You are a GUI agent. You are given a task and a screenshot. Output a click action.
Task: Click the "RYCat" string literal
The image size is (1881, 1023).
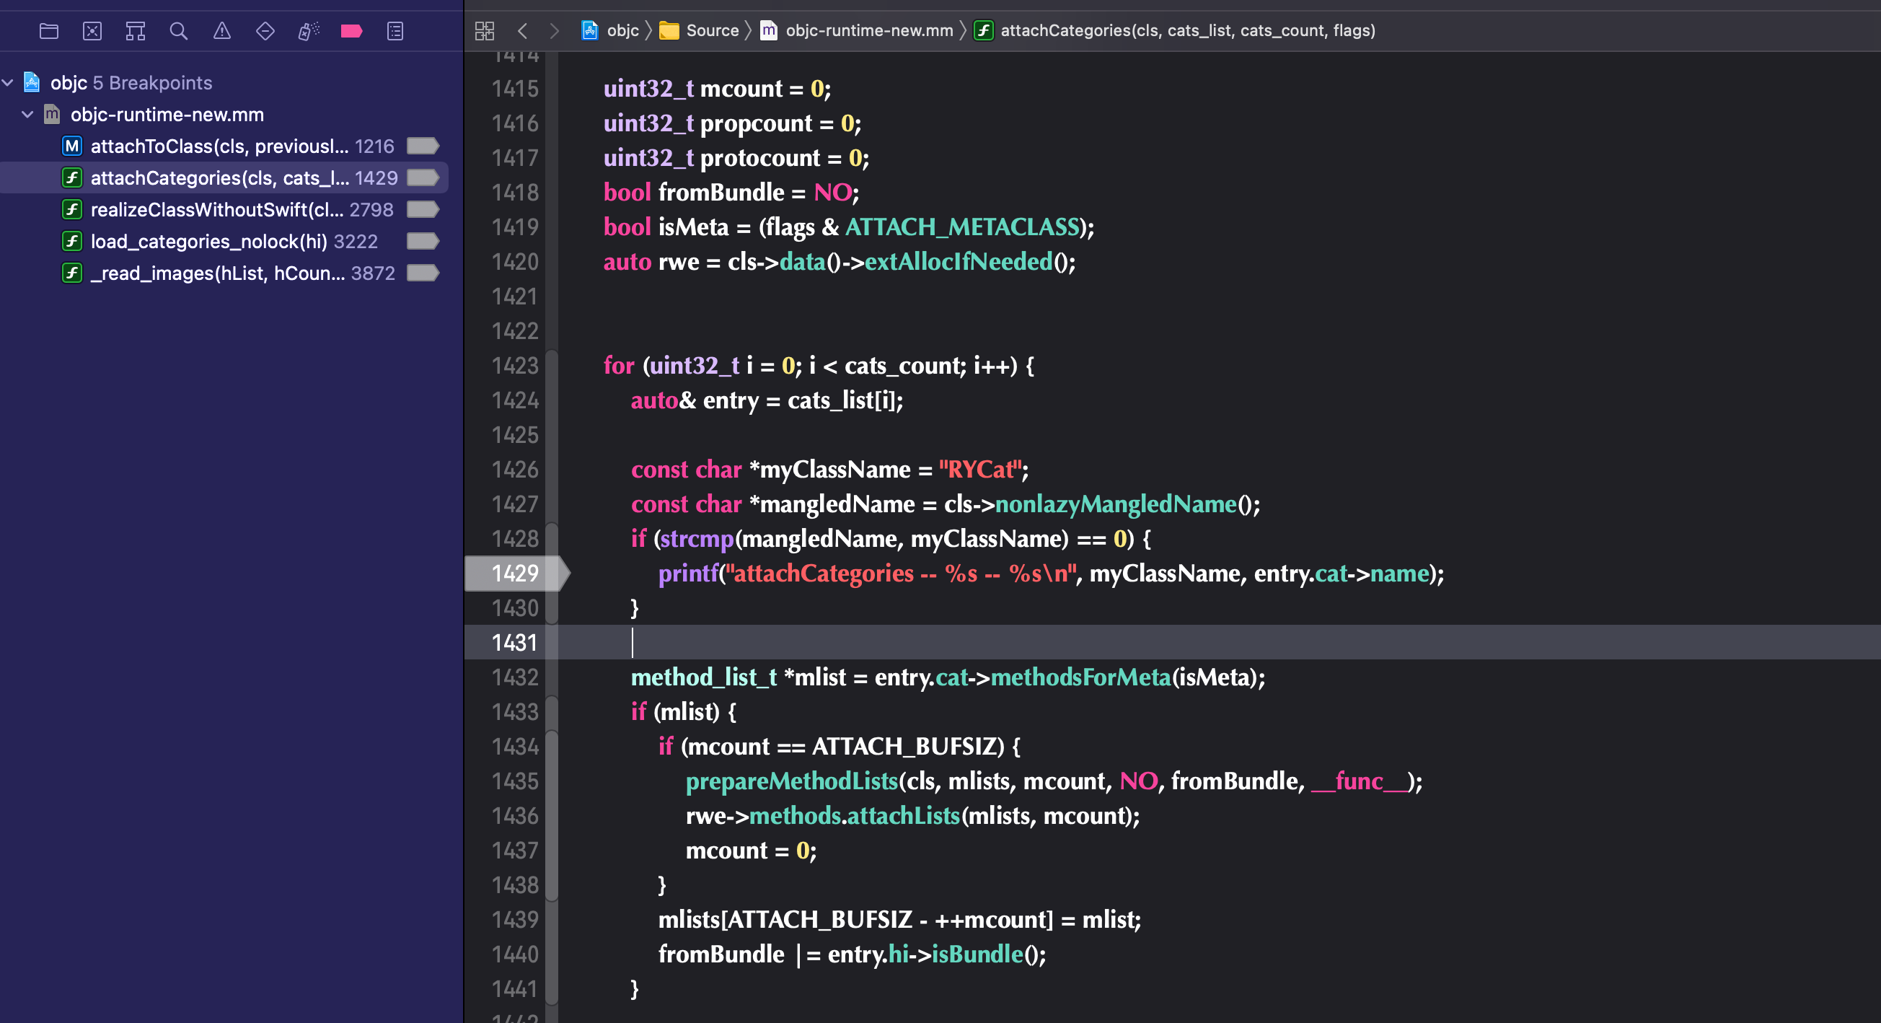[x=980, y=470]
